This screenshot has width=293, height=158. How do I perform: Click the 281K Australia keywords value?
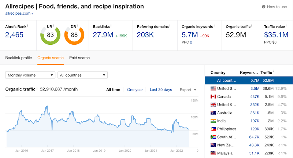tap(255, 113)
